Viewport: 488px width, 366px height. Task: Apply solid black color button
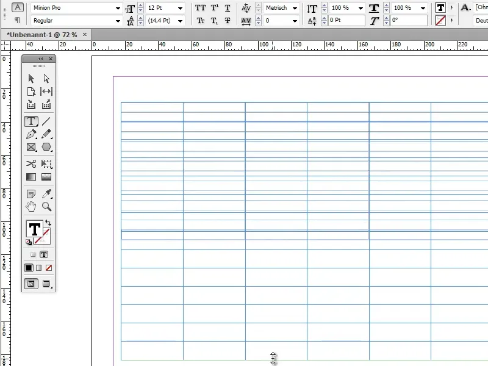coord(29,268)
